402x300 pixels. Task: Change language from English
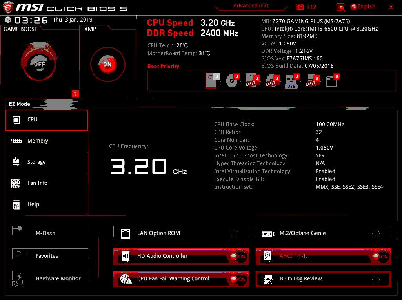click(366, 7)
